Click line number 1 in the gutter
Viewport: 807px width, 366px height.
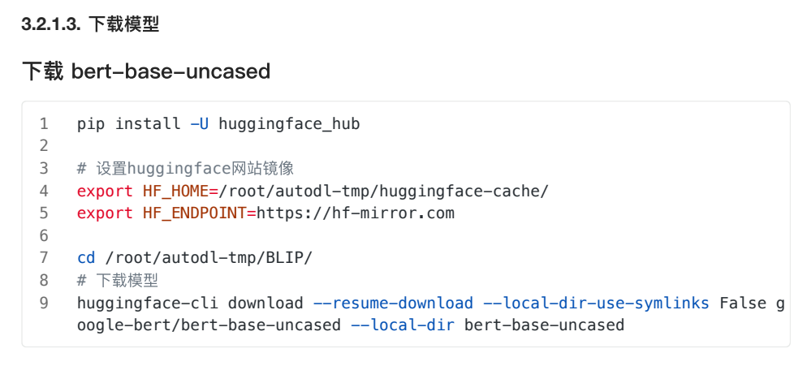pos(44,124)
